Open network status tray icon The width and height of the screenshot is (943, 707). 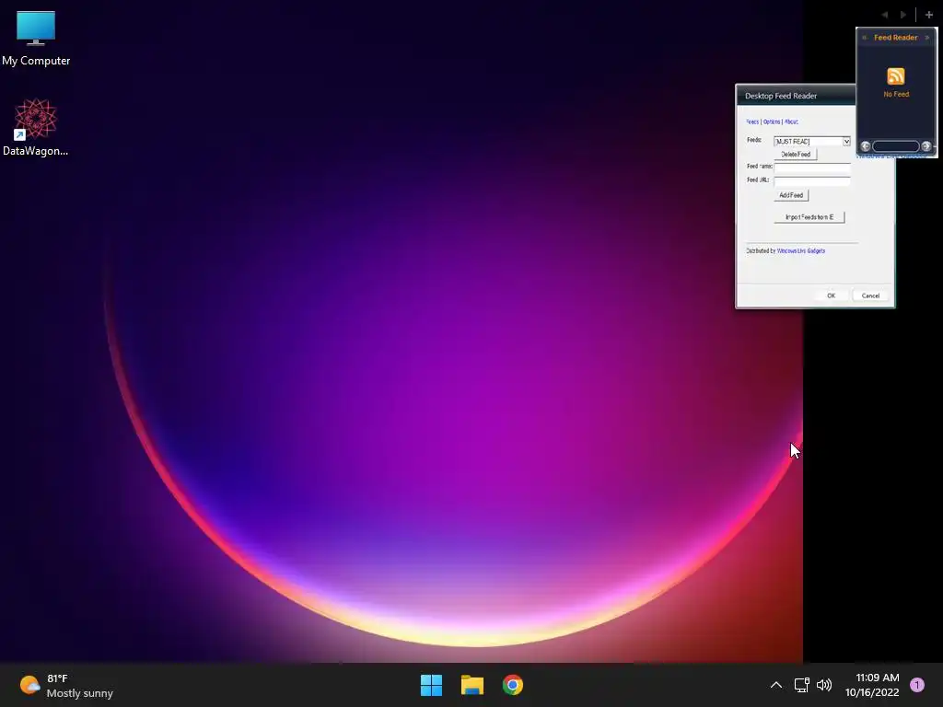[801, 685]
